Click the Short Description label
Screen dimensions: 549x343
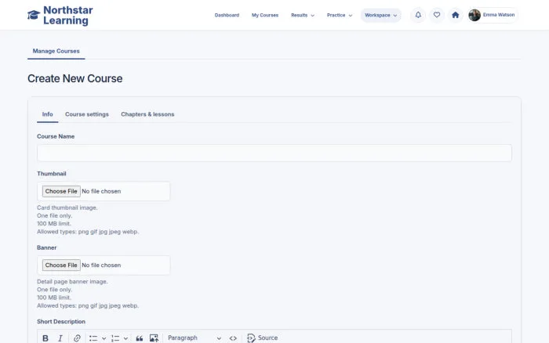tap(61, 322)
